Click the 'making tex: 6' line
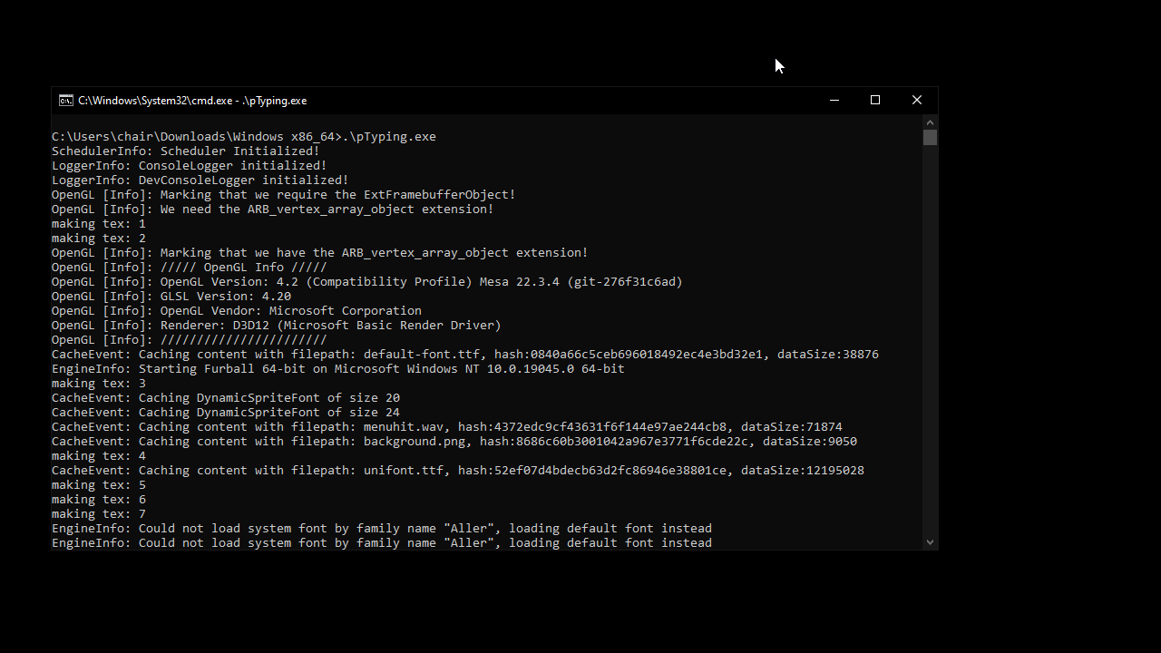 (99, 500)
